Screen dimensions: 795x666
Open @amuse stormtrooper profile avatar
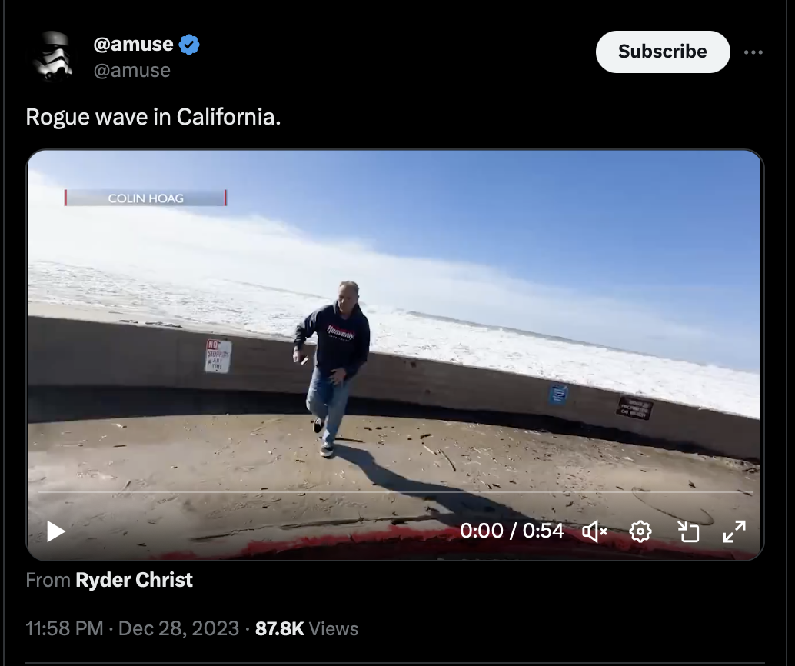click(x=53, y=55)
